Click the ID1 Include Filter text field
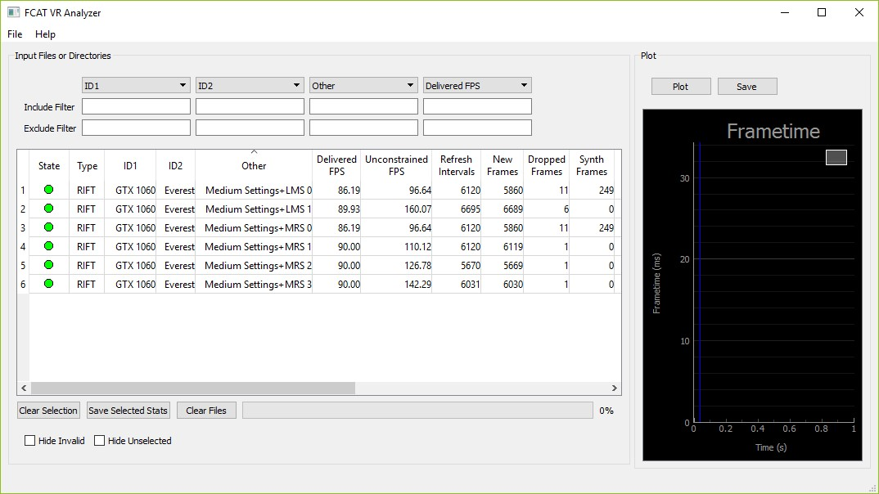This screenshot has height=494, width=879. [136, 107]
